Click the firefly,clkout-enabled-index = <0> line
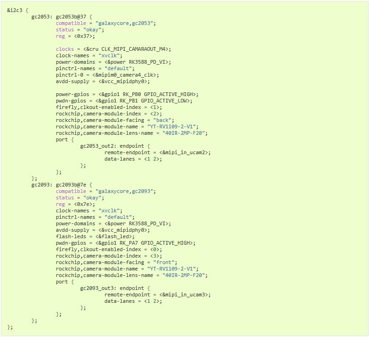Viewport: 369px width, 337px height. [109, 250]
